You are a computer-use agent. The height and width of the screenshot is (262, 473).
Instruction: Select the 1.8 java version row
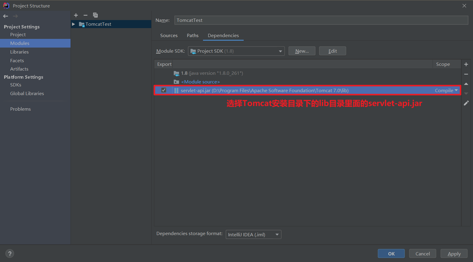[x=308, y=73]
